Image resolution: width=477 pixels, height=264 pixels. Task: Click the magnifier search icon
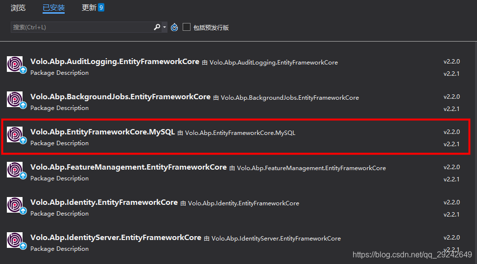[x=157, y=27]
